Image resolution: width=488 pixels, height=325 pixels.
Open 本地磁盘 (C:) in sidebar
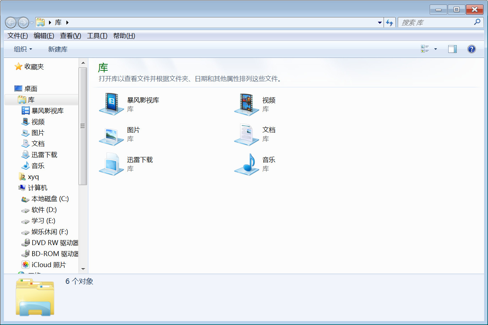pyautogui.click(x=45, y=199)
